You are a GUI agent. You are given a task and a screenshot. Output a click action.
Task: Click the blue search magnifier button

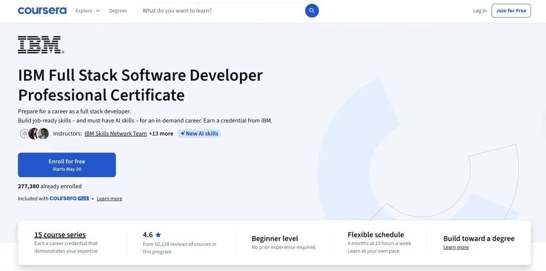[311, 11]
